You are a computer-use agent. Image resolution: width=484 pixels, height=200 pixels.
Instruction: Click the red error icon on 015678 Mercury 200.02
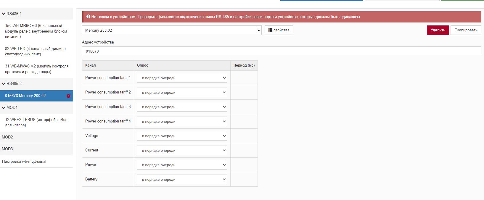(x=68, y=96)
